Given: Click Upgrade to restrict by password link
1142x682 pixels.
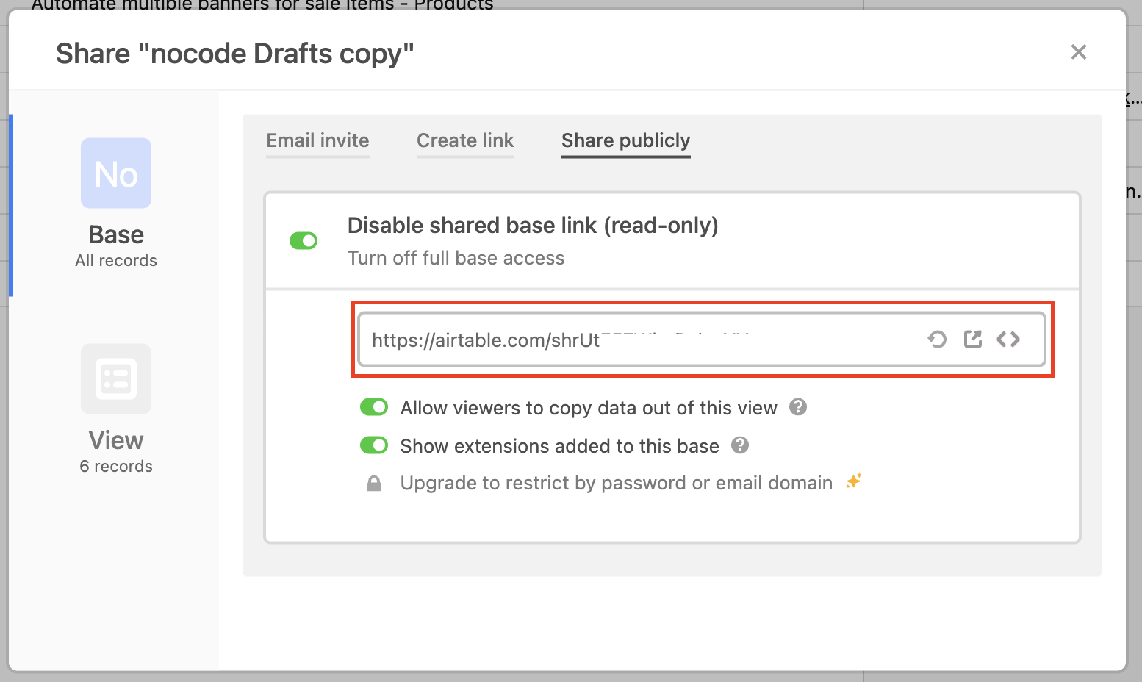Looking at the screenshot, I should (616, 483).
